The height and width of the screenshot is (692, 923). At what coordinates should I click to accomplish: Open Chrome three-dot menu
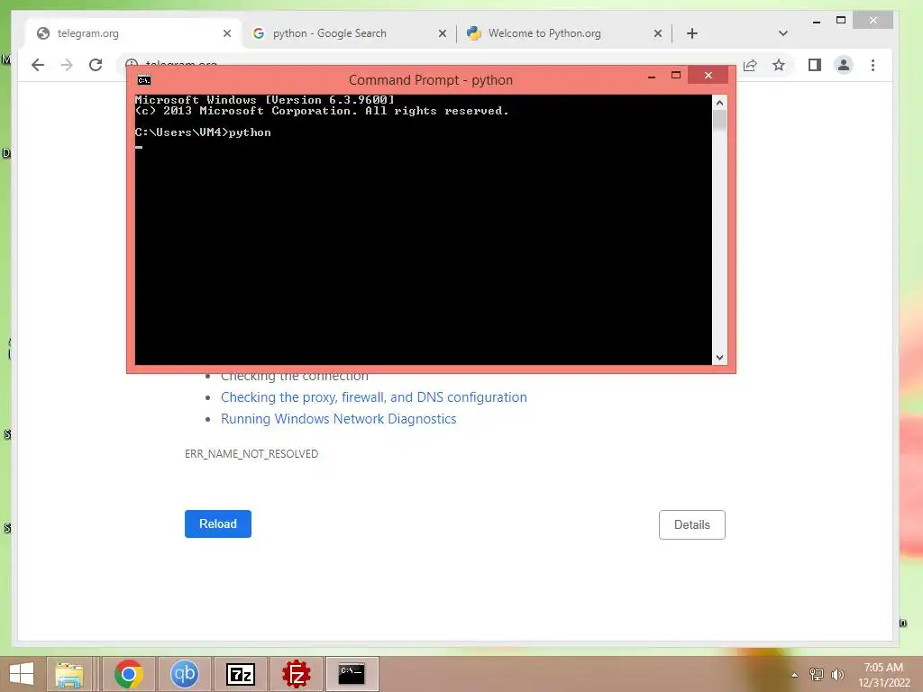click(873, 65)
